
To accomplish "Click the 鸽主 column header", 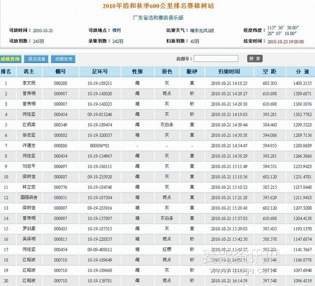I will (x=29, y=71).
